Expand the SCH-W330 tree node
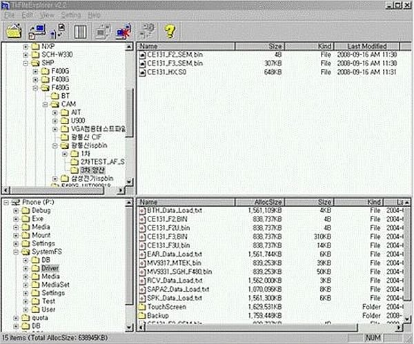The height and width of the screenshot is (344, 414). (26, 55)
